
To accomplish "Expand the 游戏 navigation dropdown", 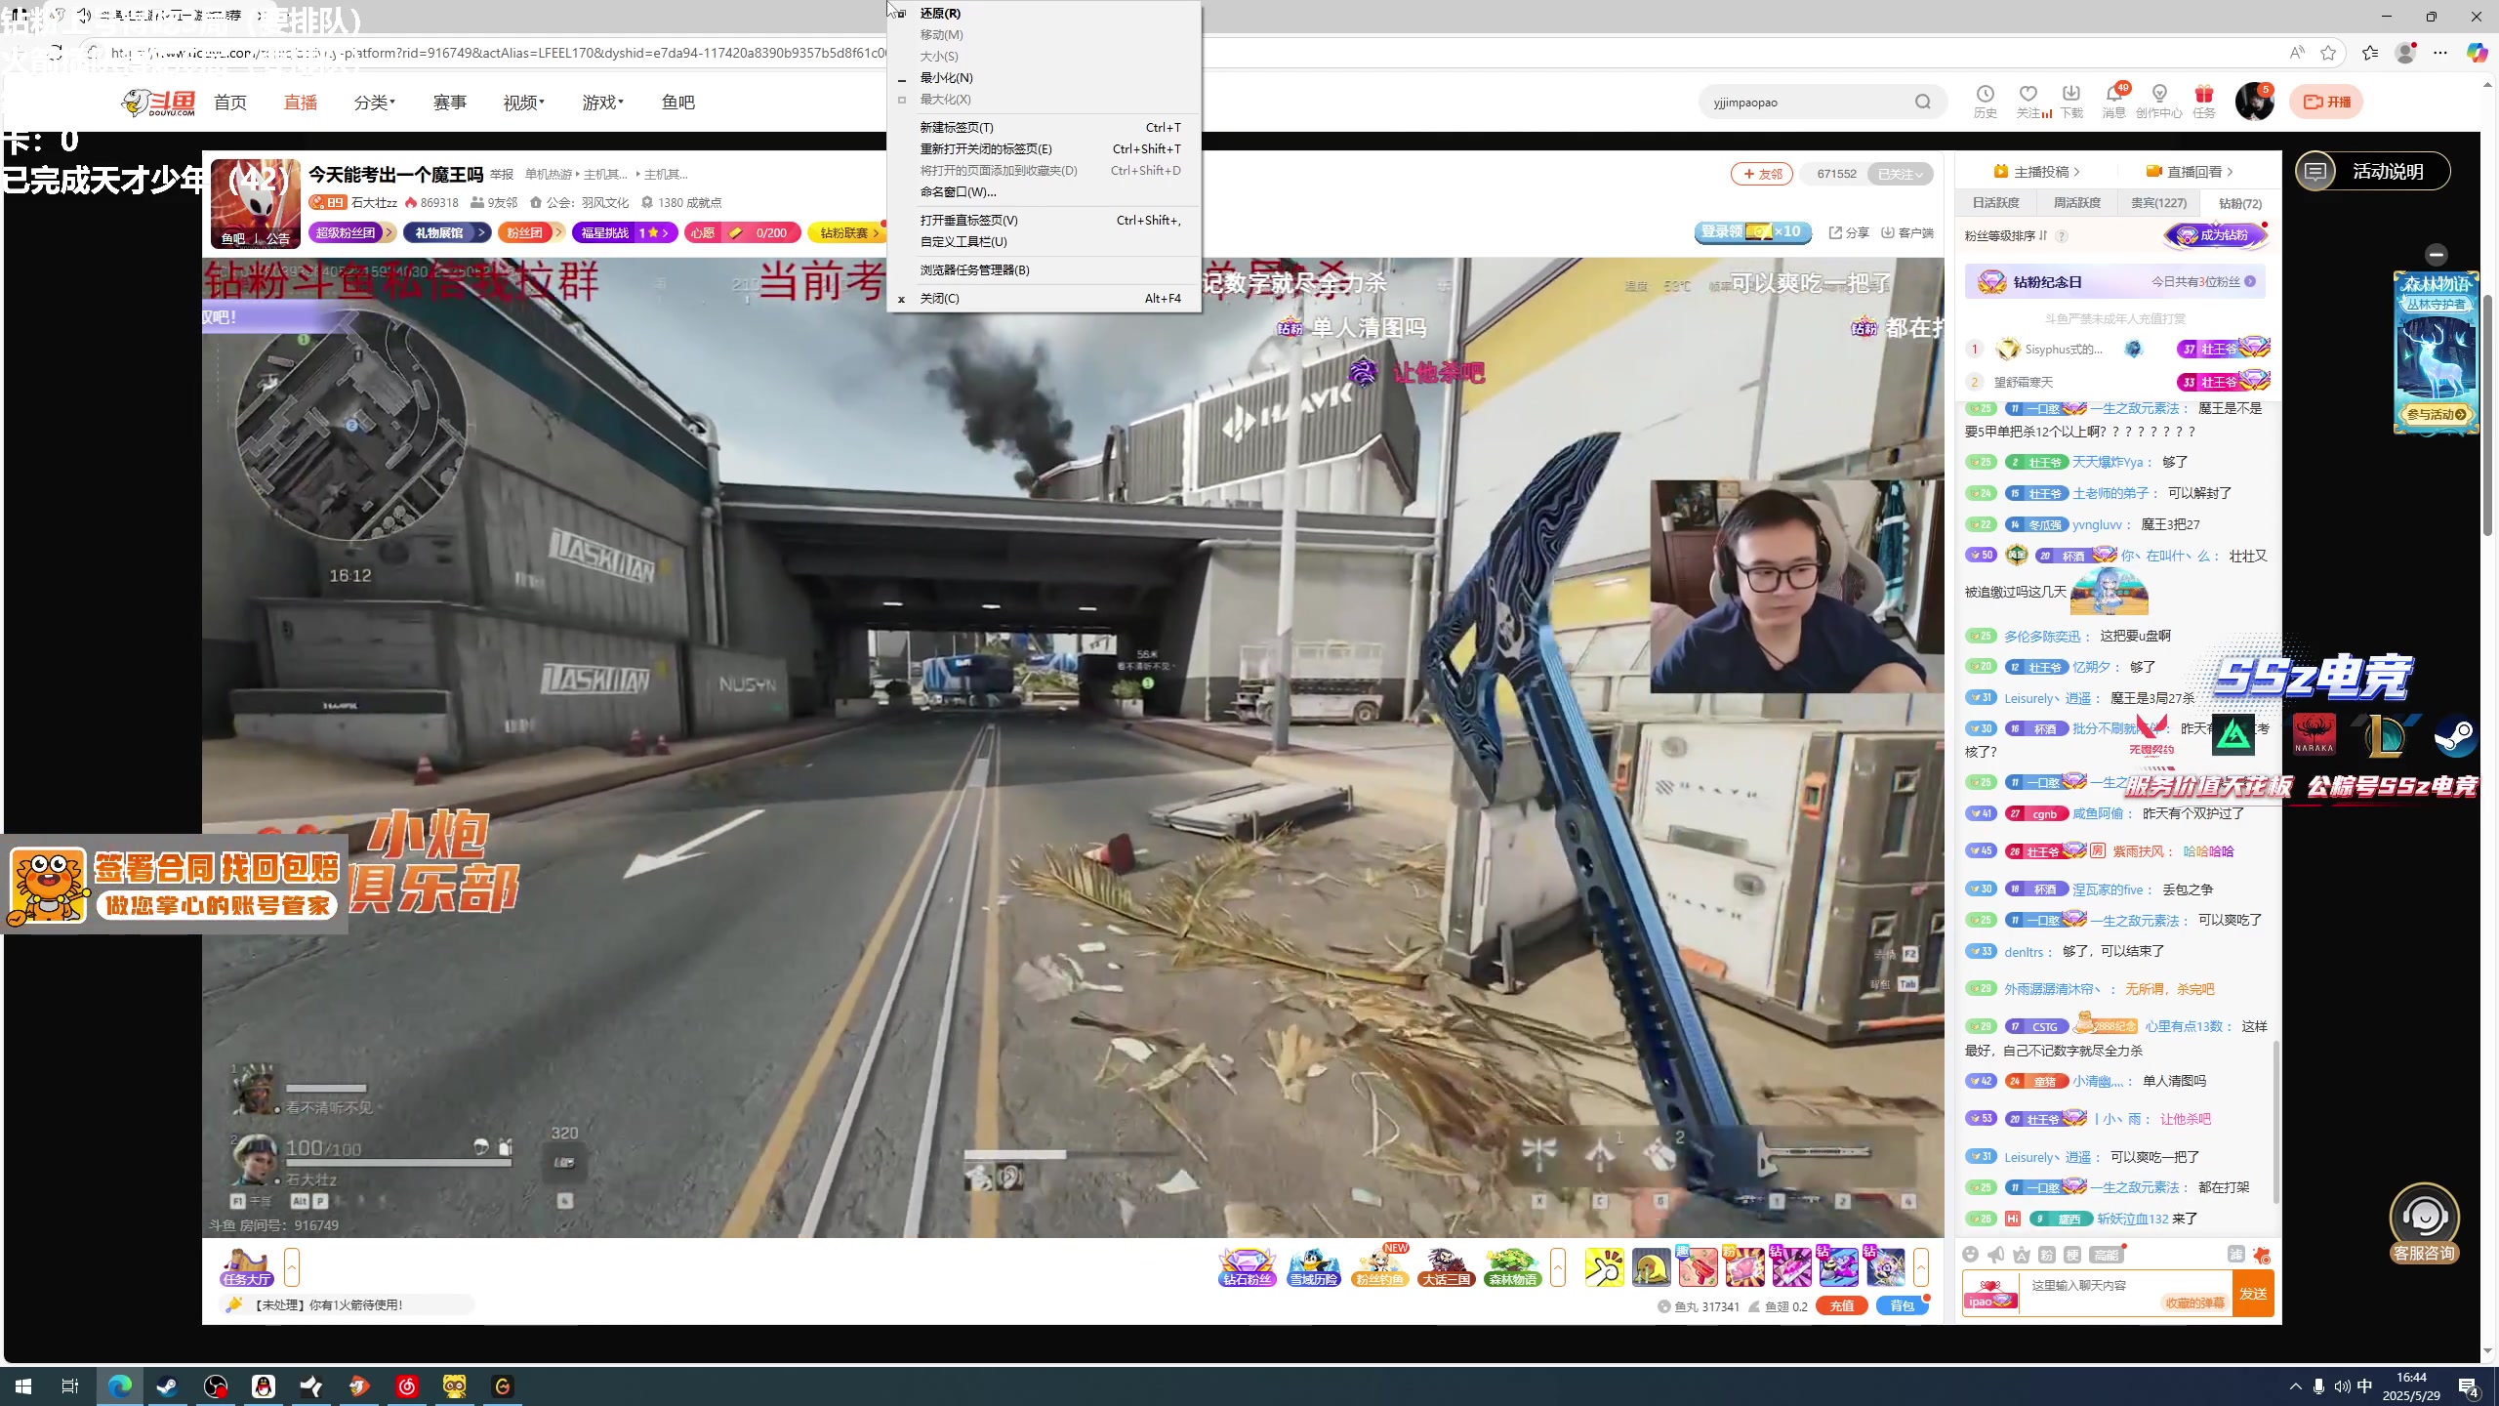I will coord(602,102).
